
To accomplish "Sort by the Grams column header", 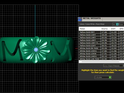I will coord(105,29).
